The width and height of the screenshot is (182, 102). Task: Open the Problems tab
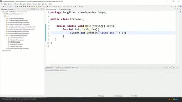click(x=49, y=68)
